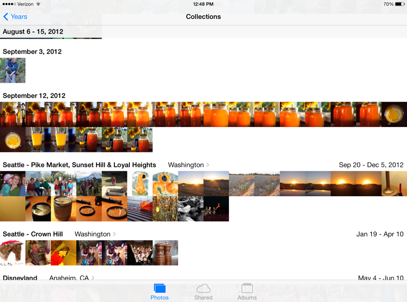The width and height of the screenshot is (407, 302).
Task: Select the August 6 - 15, 2012 header
Action: tap(33, 32)
